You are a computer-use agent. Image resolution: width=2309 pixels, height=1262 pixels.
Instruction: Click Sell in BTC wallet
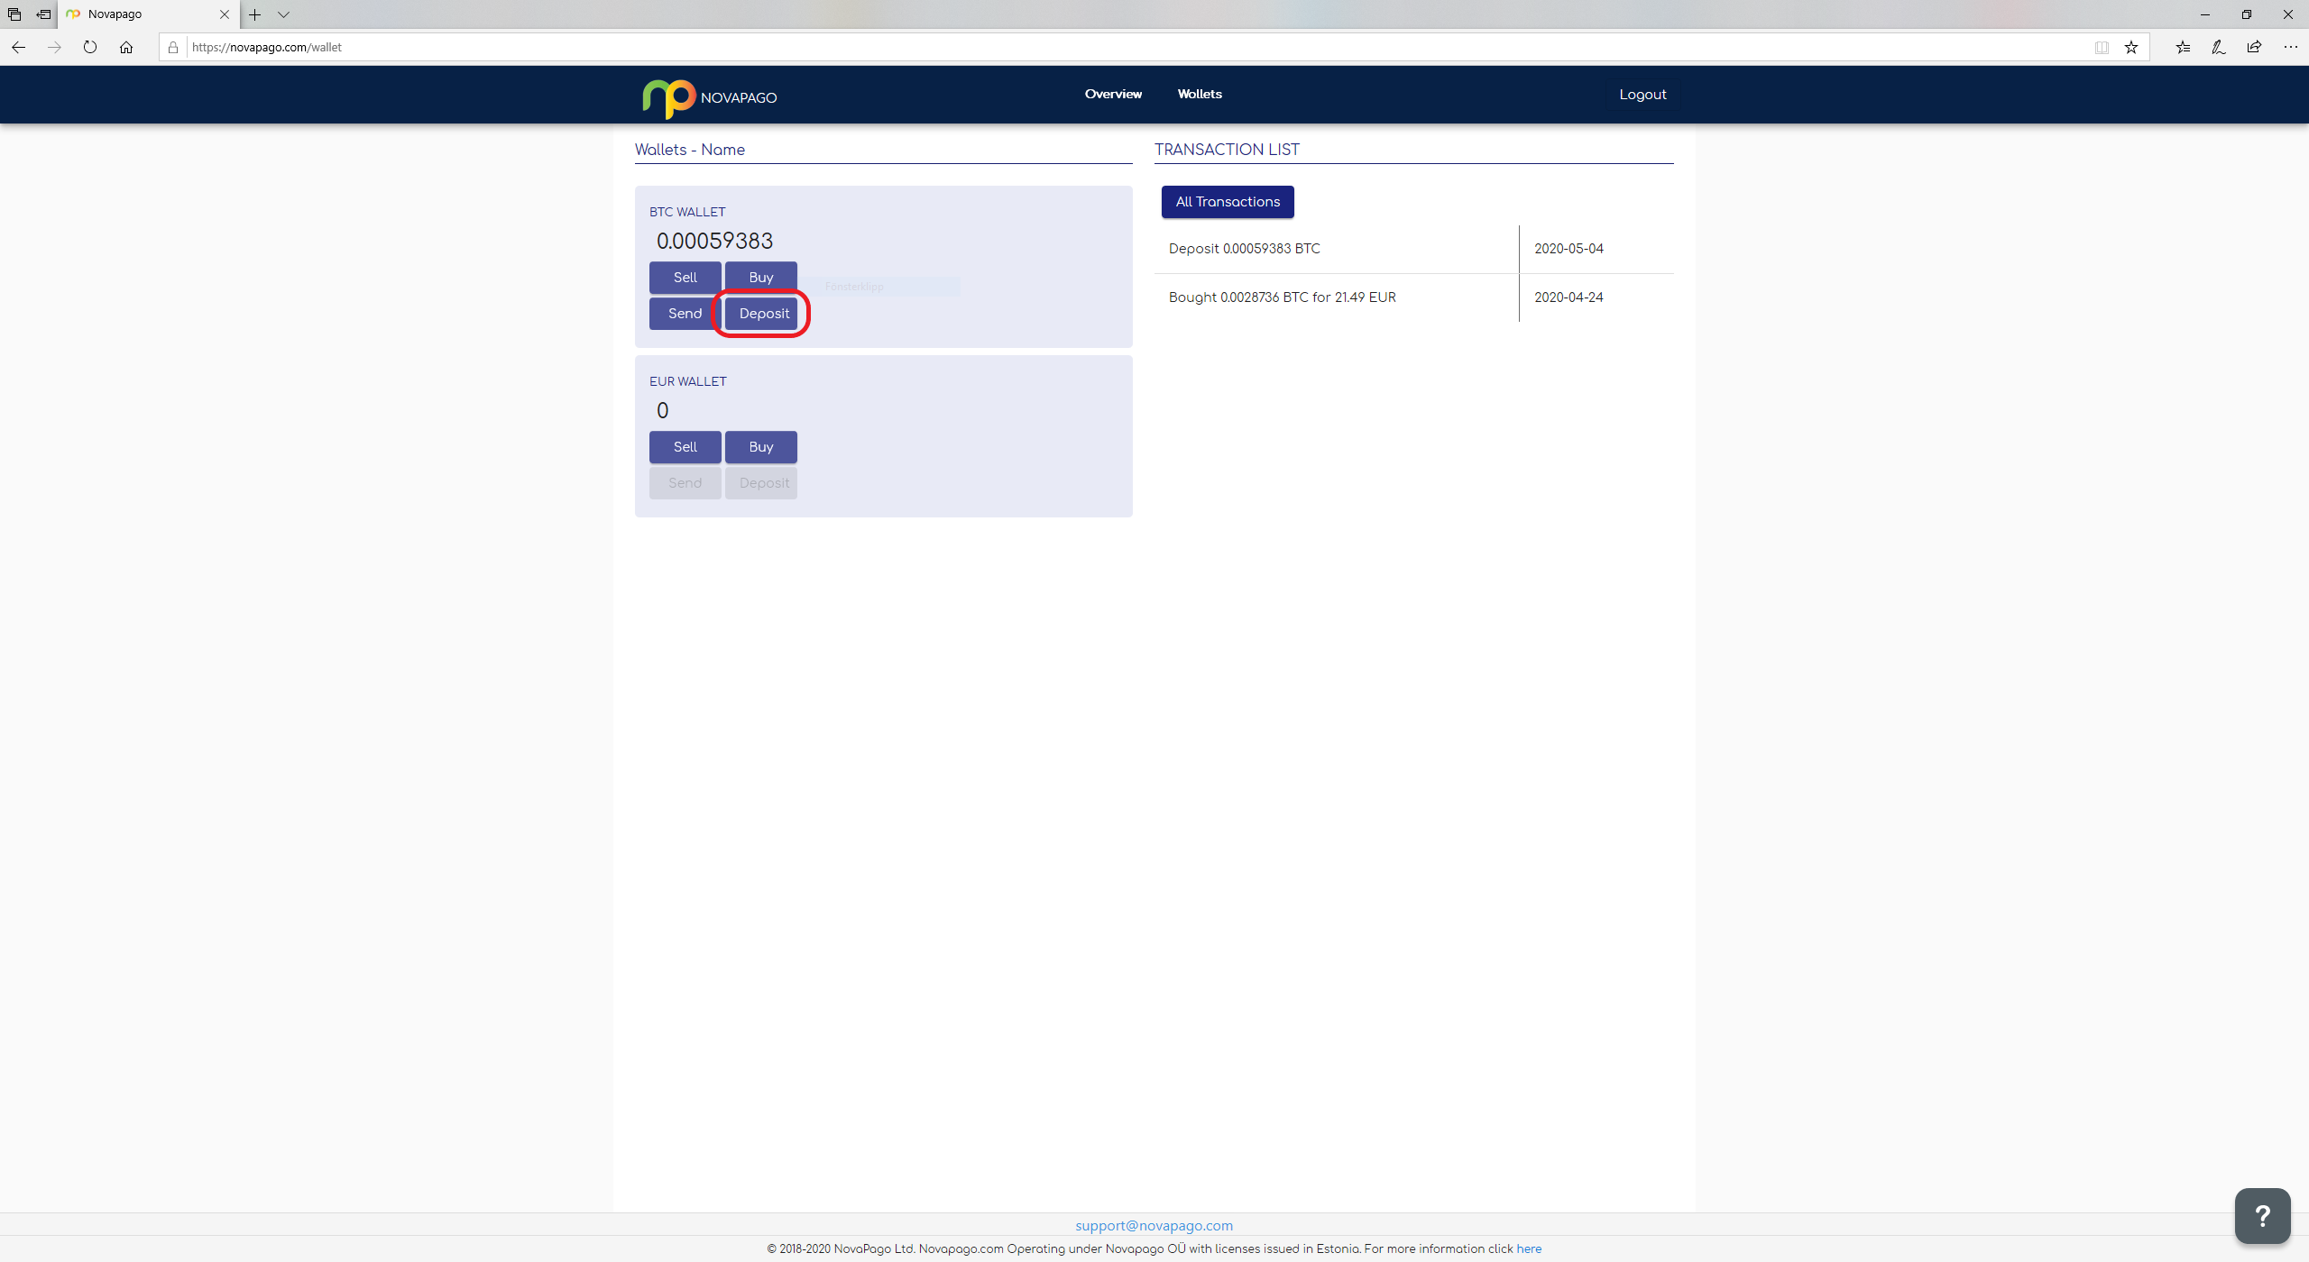(685, 278)
